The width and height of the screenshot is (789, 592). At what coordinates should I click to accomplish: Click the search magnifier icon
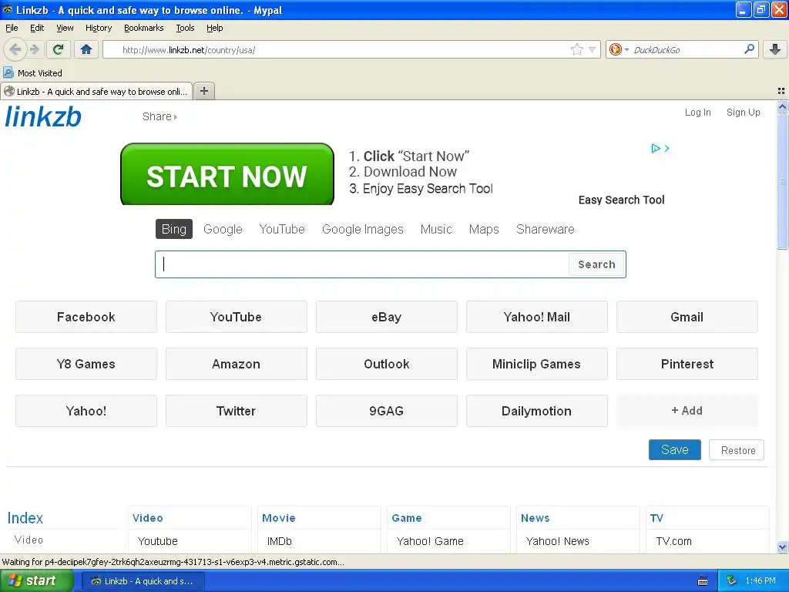click(749, 49)
